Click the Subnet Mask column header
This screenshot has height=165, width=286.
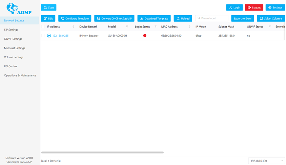(x=226, y=27)
